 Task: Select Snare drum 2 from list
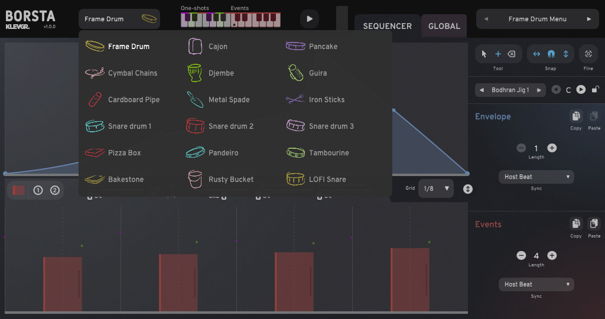point(220,126)
